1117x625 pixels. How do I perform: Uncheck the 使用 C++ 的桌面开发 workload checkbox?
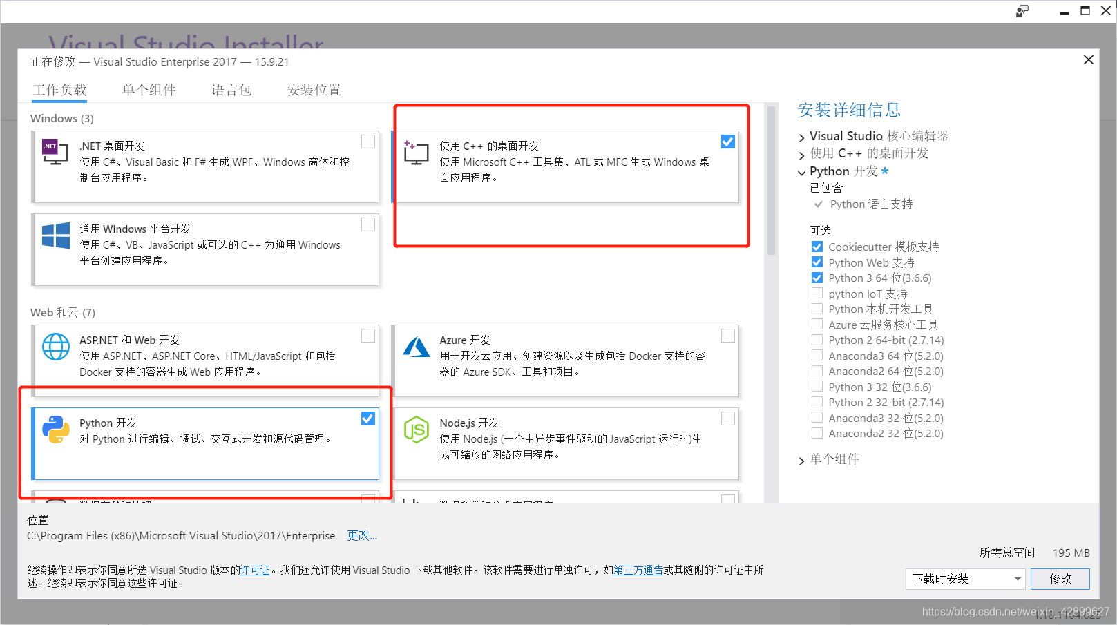(728, 142)
